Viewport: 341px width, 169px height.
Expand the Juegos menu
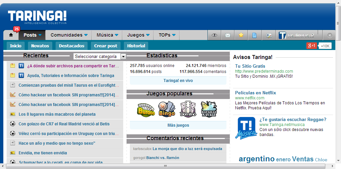point(138,35)
